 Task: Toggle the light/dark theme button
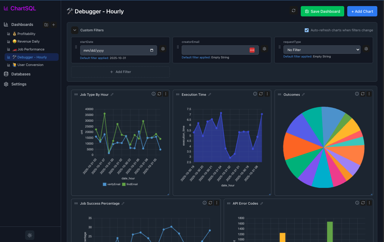30,235
